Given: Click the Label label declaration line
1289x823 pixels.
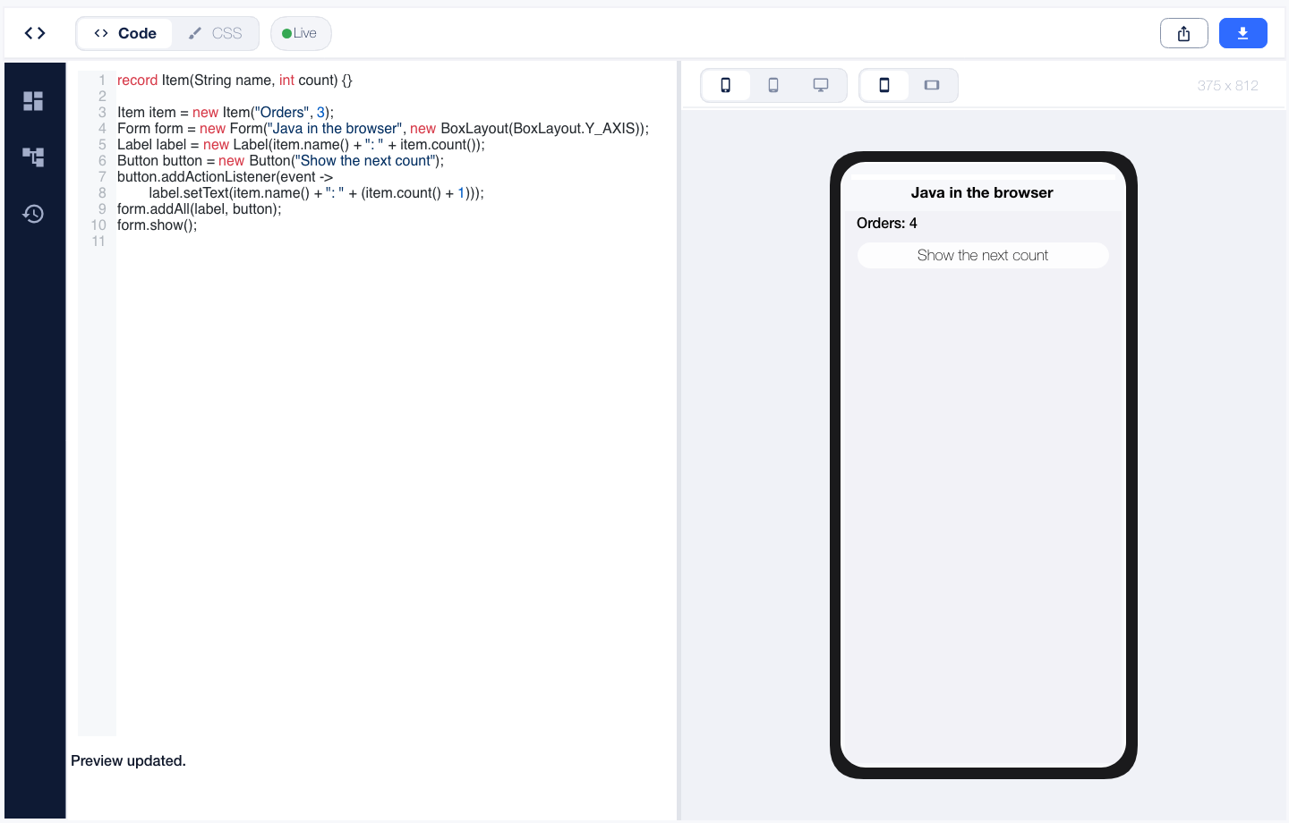Looking at the screenshot, I should coord(301,145).
